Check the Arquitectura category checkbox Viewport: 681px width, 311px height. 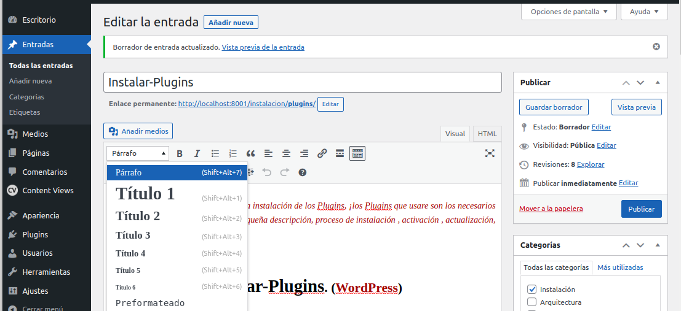(532, 302)
